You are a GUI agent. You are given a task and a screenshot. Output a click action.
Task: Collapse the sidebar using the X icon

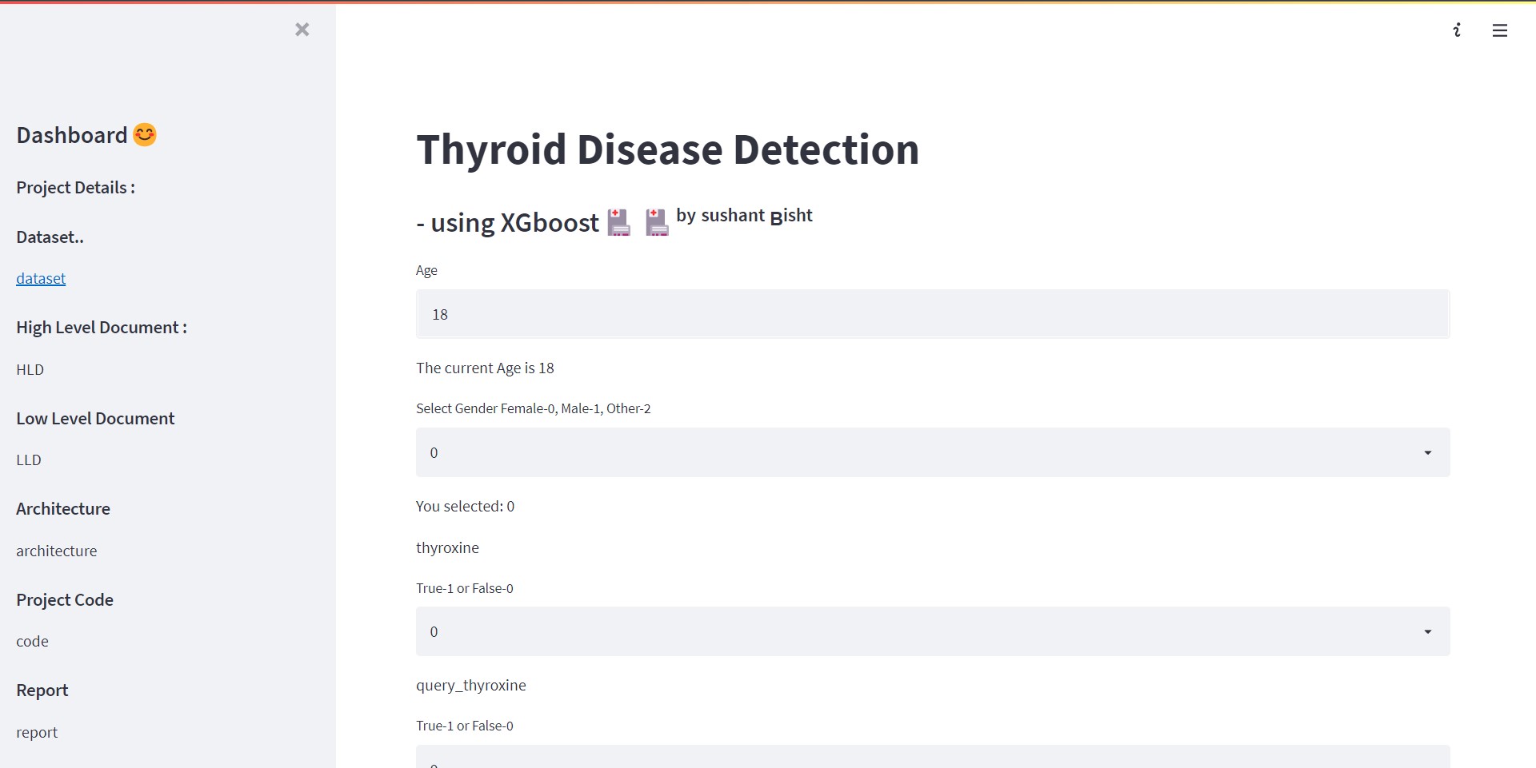(x=302, y=30)
